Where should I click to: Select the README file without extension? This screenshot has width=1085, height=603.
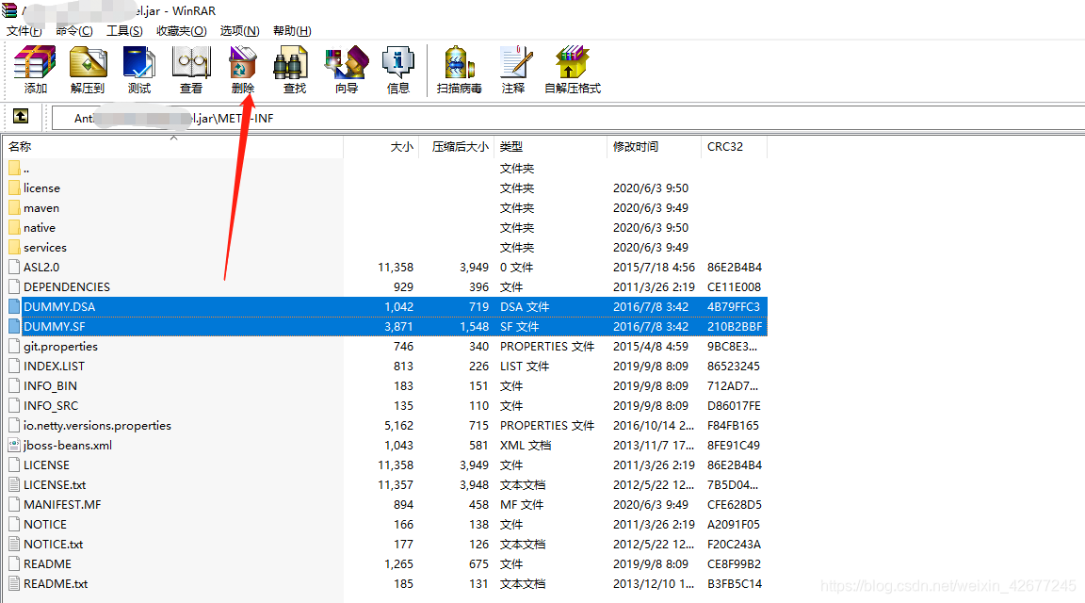click(47, 564)
